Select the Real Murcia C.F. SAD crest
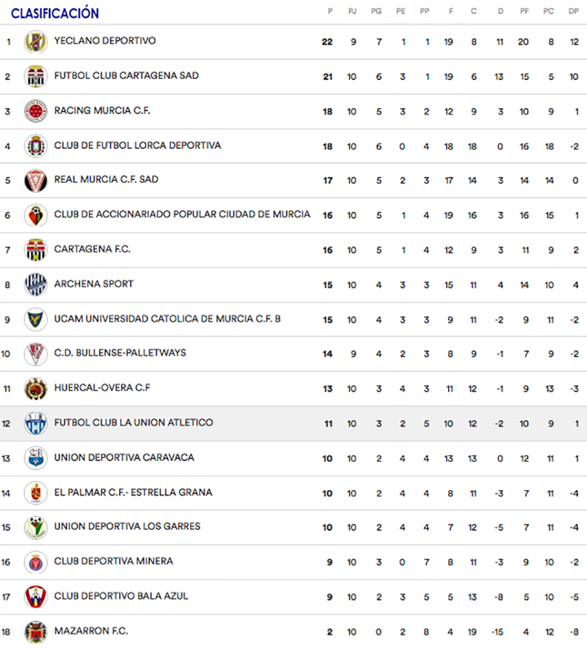Screen dimensions: 587x649 [35, 180]
